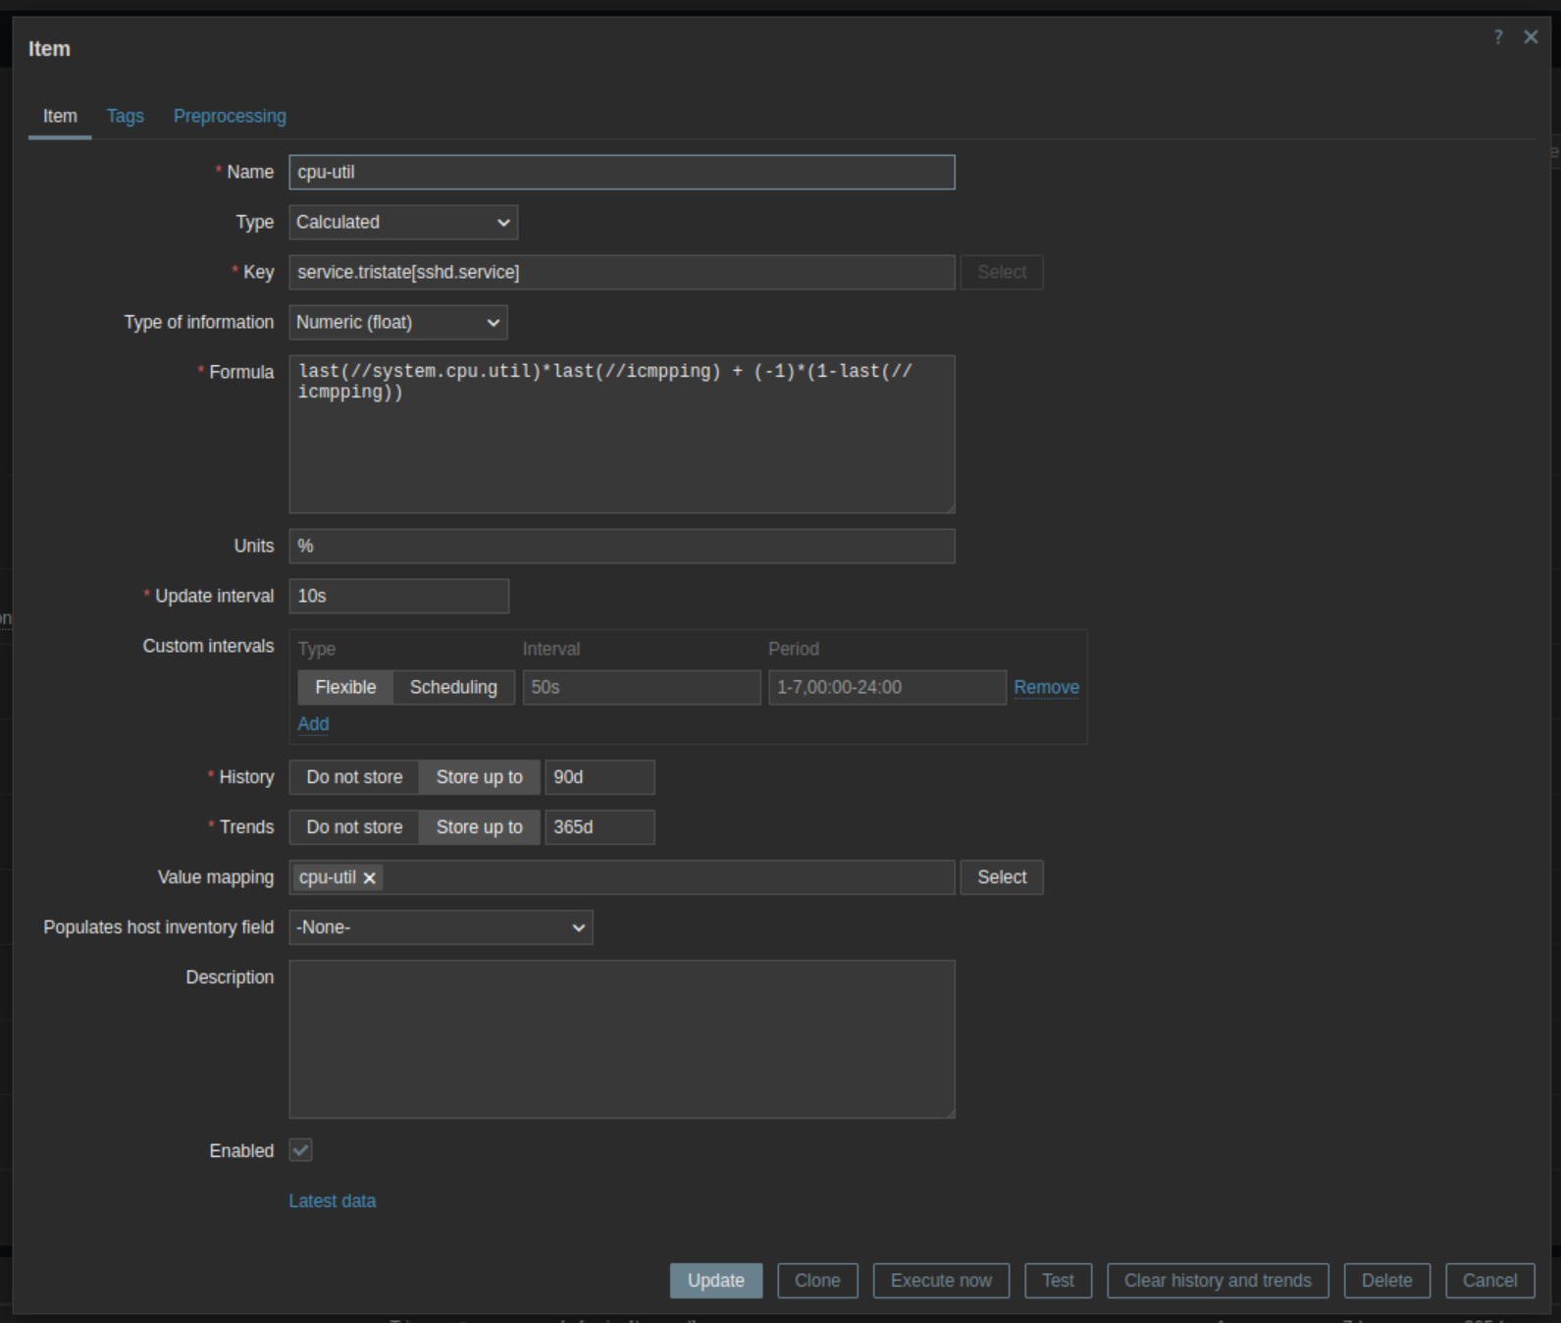Screen dimensions: 1561x1323
Task: Choose Do not store for History
Action: (x=354, y=777)
